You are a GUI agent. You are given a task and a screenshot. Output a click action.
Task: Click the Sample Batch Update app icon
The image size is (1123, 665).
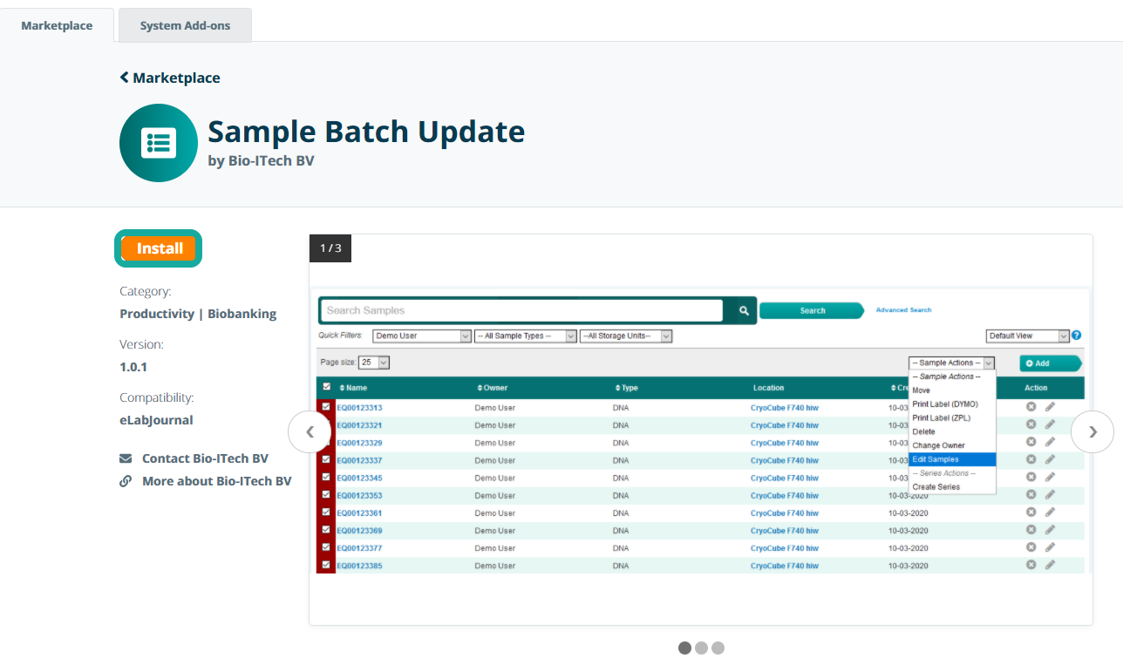(159, 143)
